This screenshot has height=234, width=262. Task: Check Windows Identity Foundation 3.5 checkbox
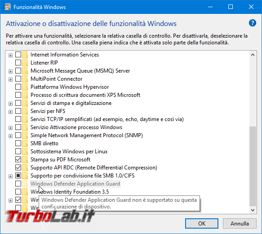click(x=18, y=191)
